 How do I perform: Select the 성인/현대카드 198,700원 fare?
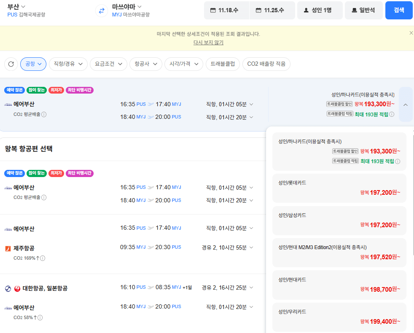pos(339,285)
